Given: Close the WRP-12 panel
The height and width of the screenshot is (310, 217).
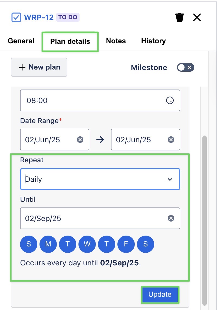Looking at the screenshot, I should click(x=197, y=18).
